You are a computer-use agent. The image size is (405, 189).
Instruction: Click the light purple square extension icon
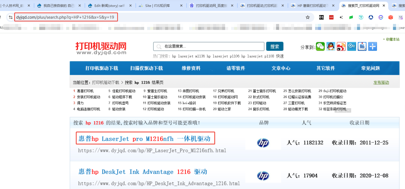tap(401, 17)
